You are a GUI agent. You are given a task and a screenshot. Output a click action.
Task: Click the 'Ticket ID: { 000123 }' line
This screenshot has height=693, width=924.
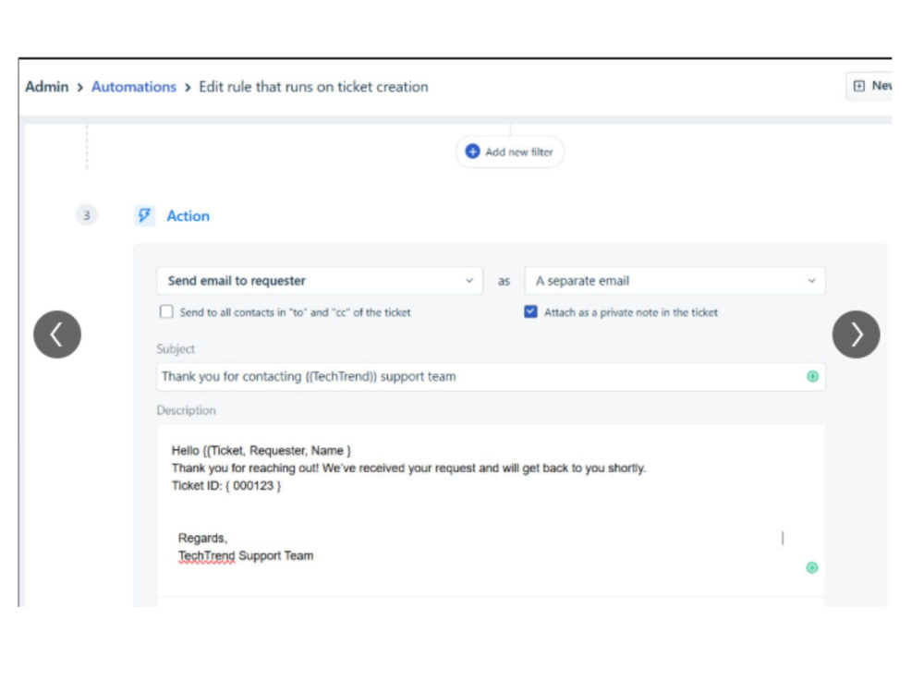point(226,486)
